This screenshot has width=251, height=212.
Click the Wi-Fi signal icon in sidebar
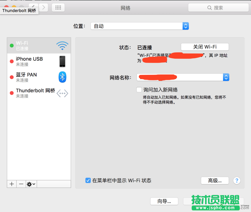point(62,45)
